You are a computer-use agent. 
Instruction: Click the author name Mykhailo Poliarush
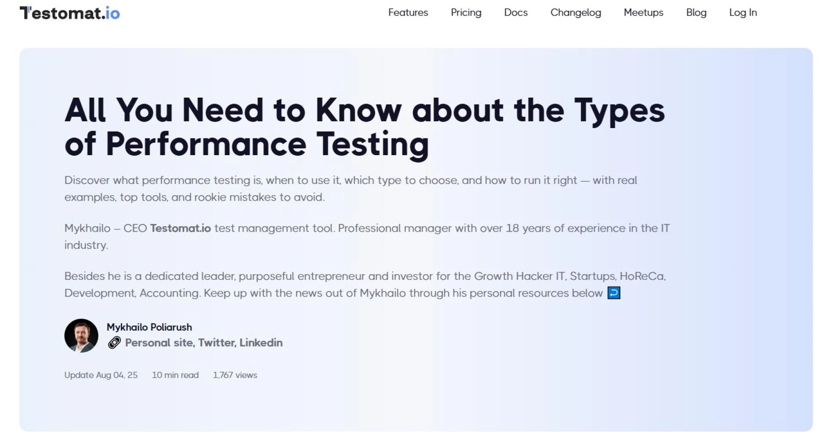[x=150, y=327]
